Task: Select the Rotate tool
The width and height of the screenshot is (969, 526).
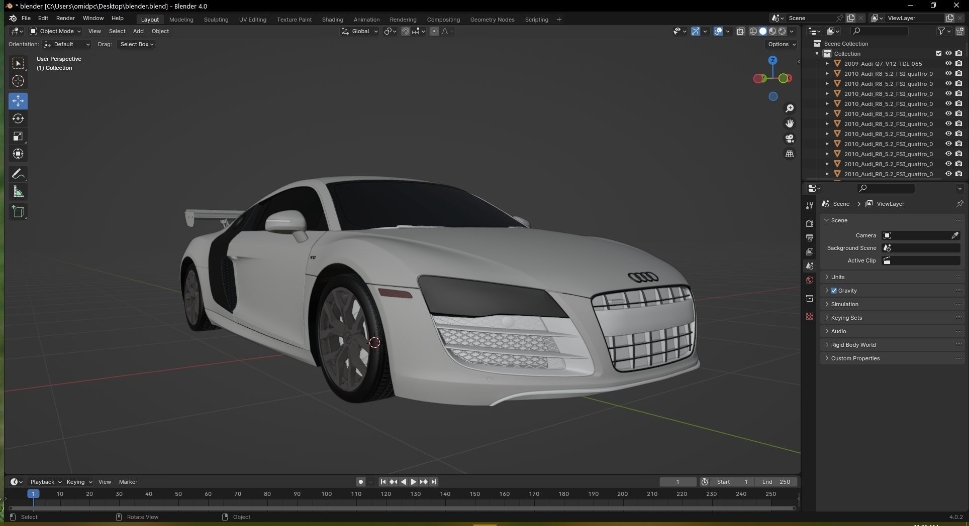Action: point(18,118)
